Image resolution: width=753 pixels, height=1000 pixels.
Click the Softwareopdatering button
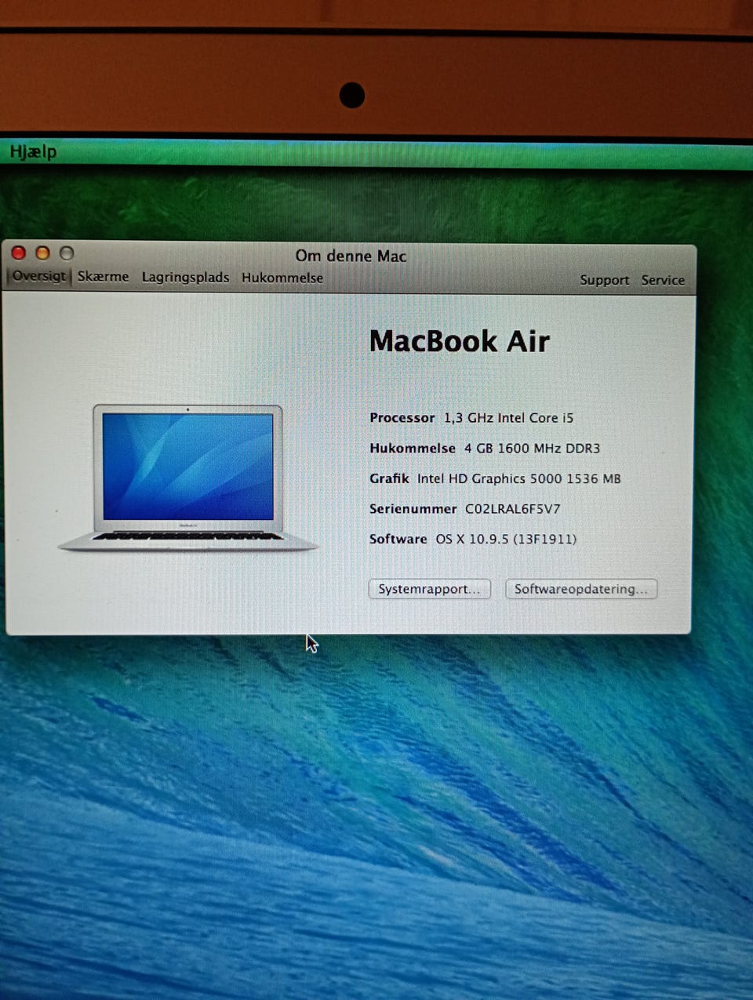[x=580, y=589]
